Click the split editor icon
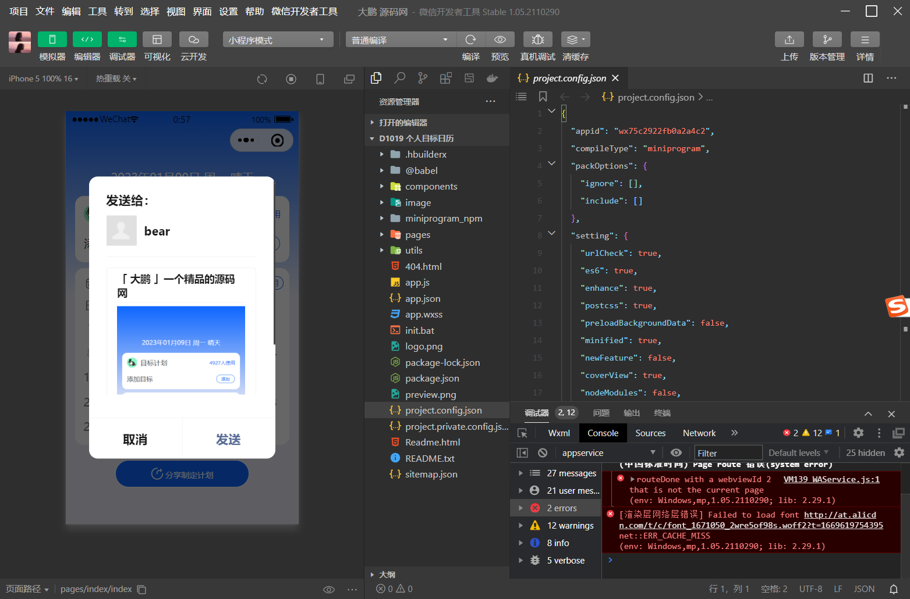The height and width of the screenshot is (599, 910). [867, 78]
